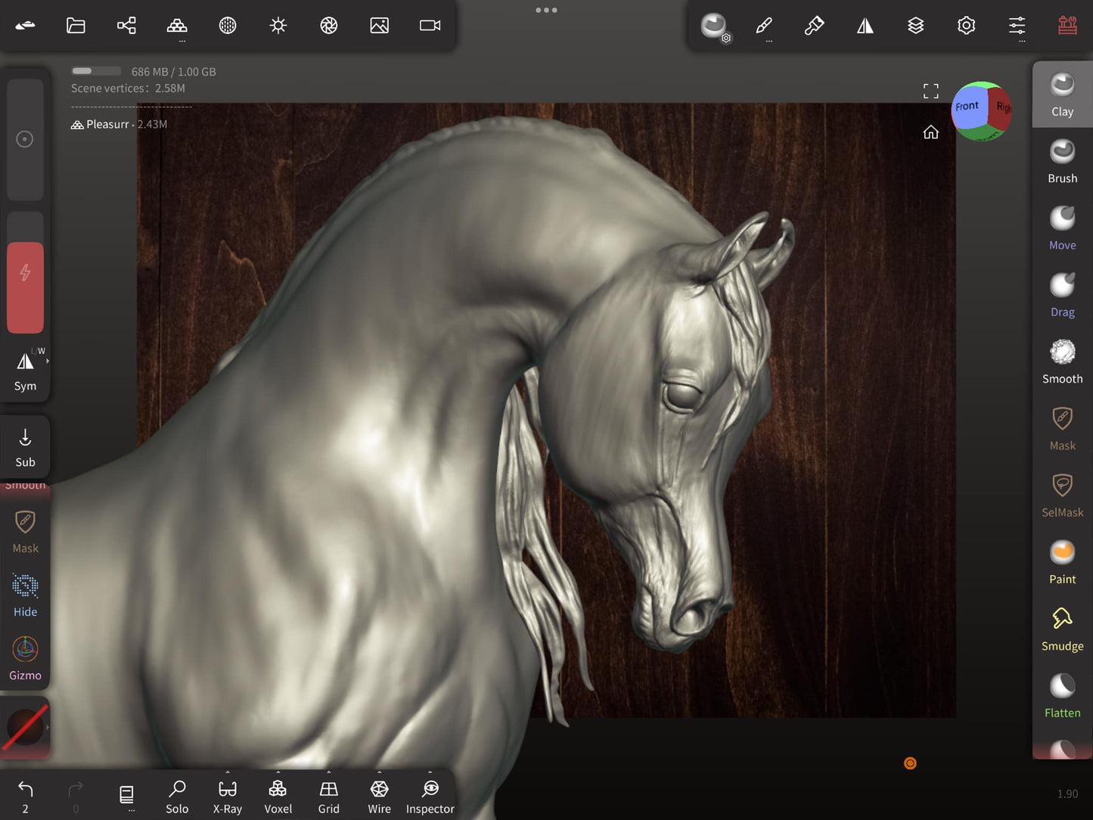The height and width of the screenshot is (820, 1093).
Task: Click the Scene vertices 2.58M readout
Action: [x=128, y=89]
